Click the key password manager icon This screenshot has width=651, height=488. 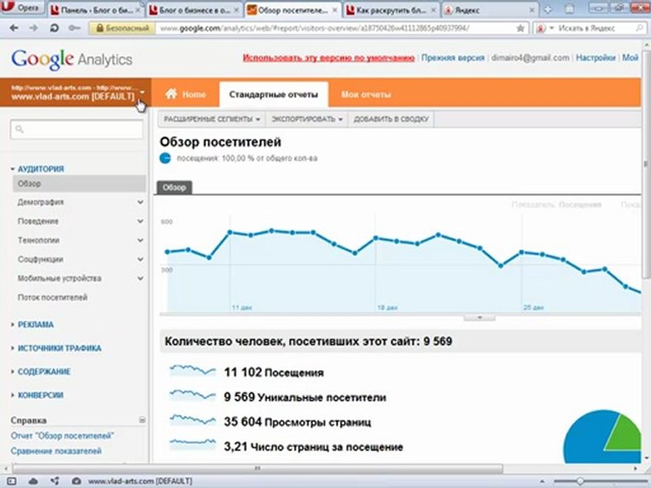pos(75,28)
